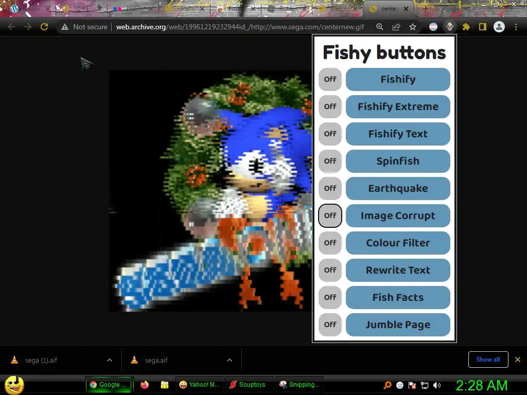This screenshot has height=395, width=527.
Task: Run the Fishify Text button
Action: click(x=398, y=134)
